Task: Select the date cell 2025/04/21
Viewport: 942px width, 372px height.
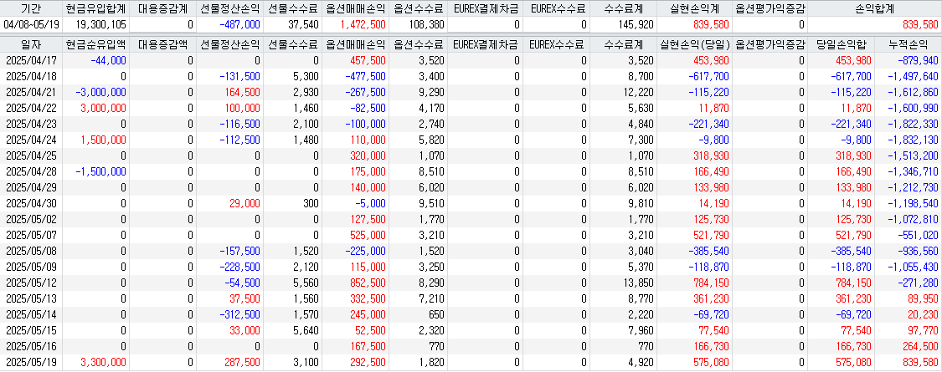Action: (31, 92)
